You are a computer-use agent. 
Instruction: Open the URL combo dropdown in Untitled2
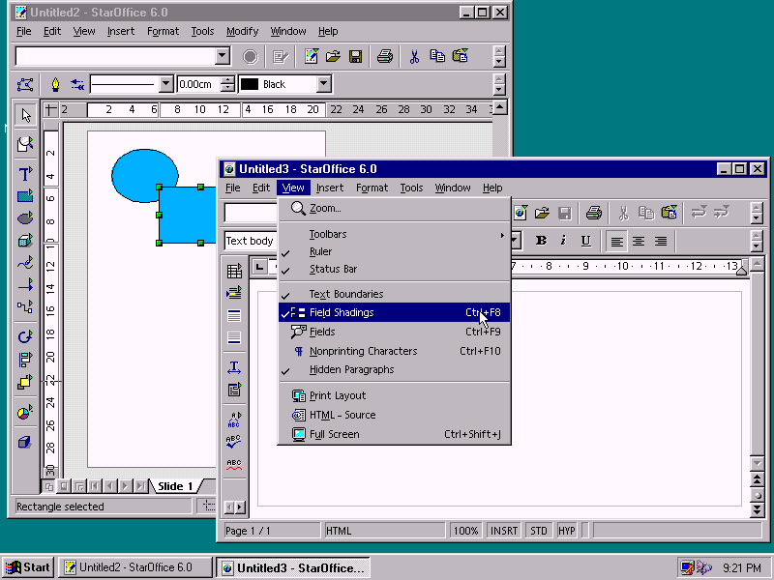(223, 56)
